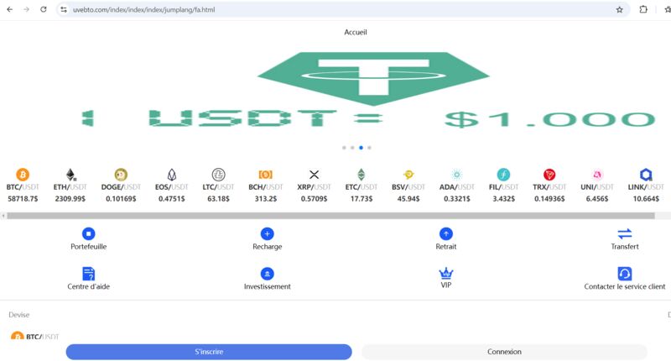The height and width of the screenshot is (361, 671).
Task: Click the browser back arrow
Action: tap(9, 9)
